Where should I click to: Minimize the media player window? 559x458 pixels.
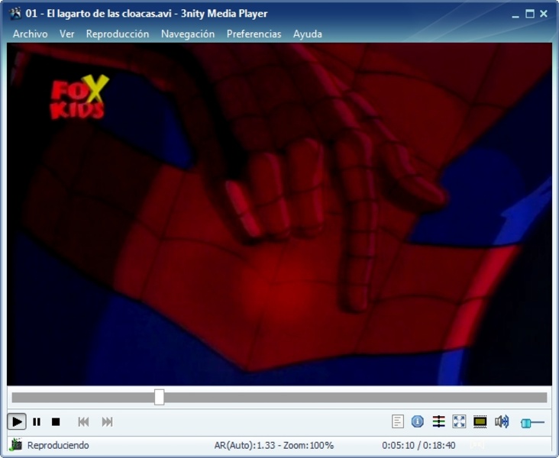point(515,15)
